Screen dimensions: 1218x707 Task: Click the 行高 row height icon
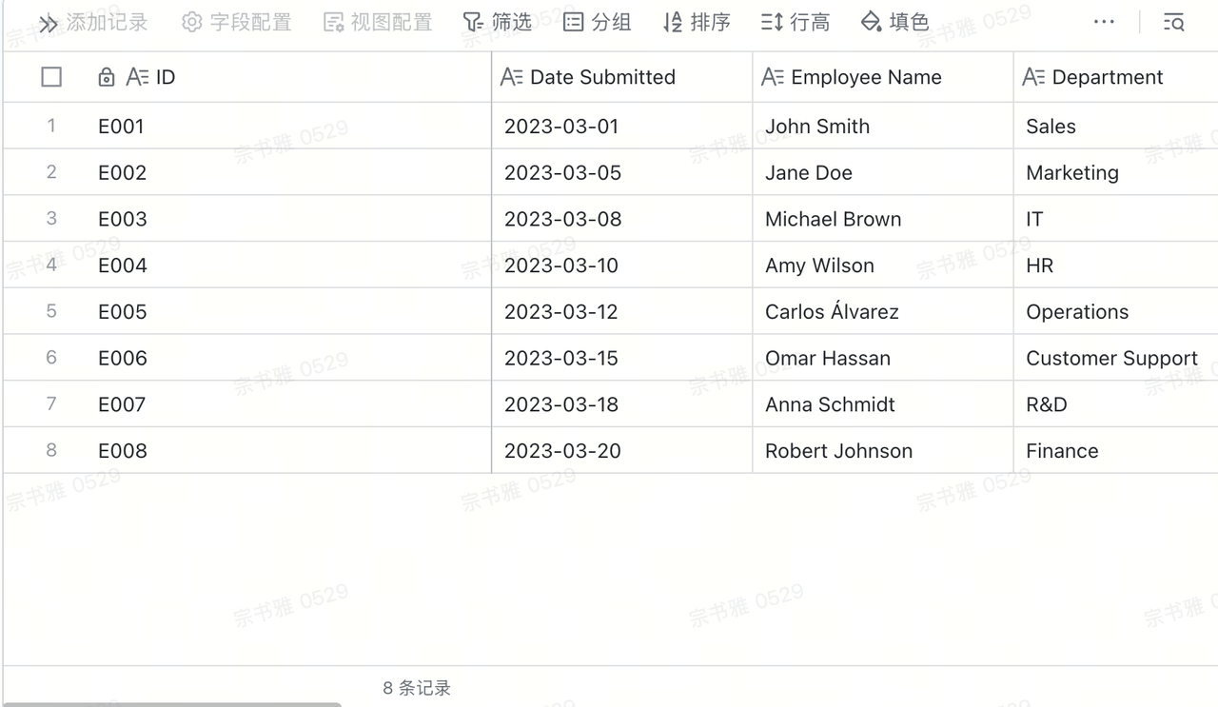click(772, 22)
